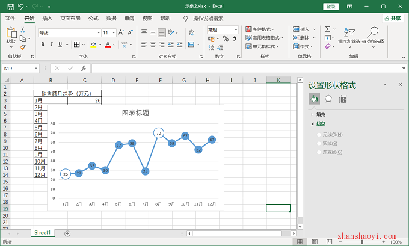Viewport: 409px width, 246px height.
Task: Increase the font size
Action: click(121, 32)
